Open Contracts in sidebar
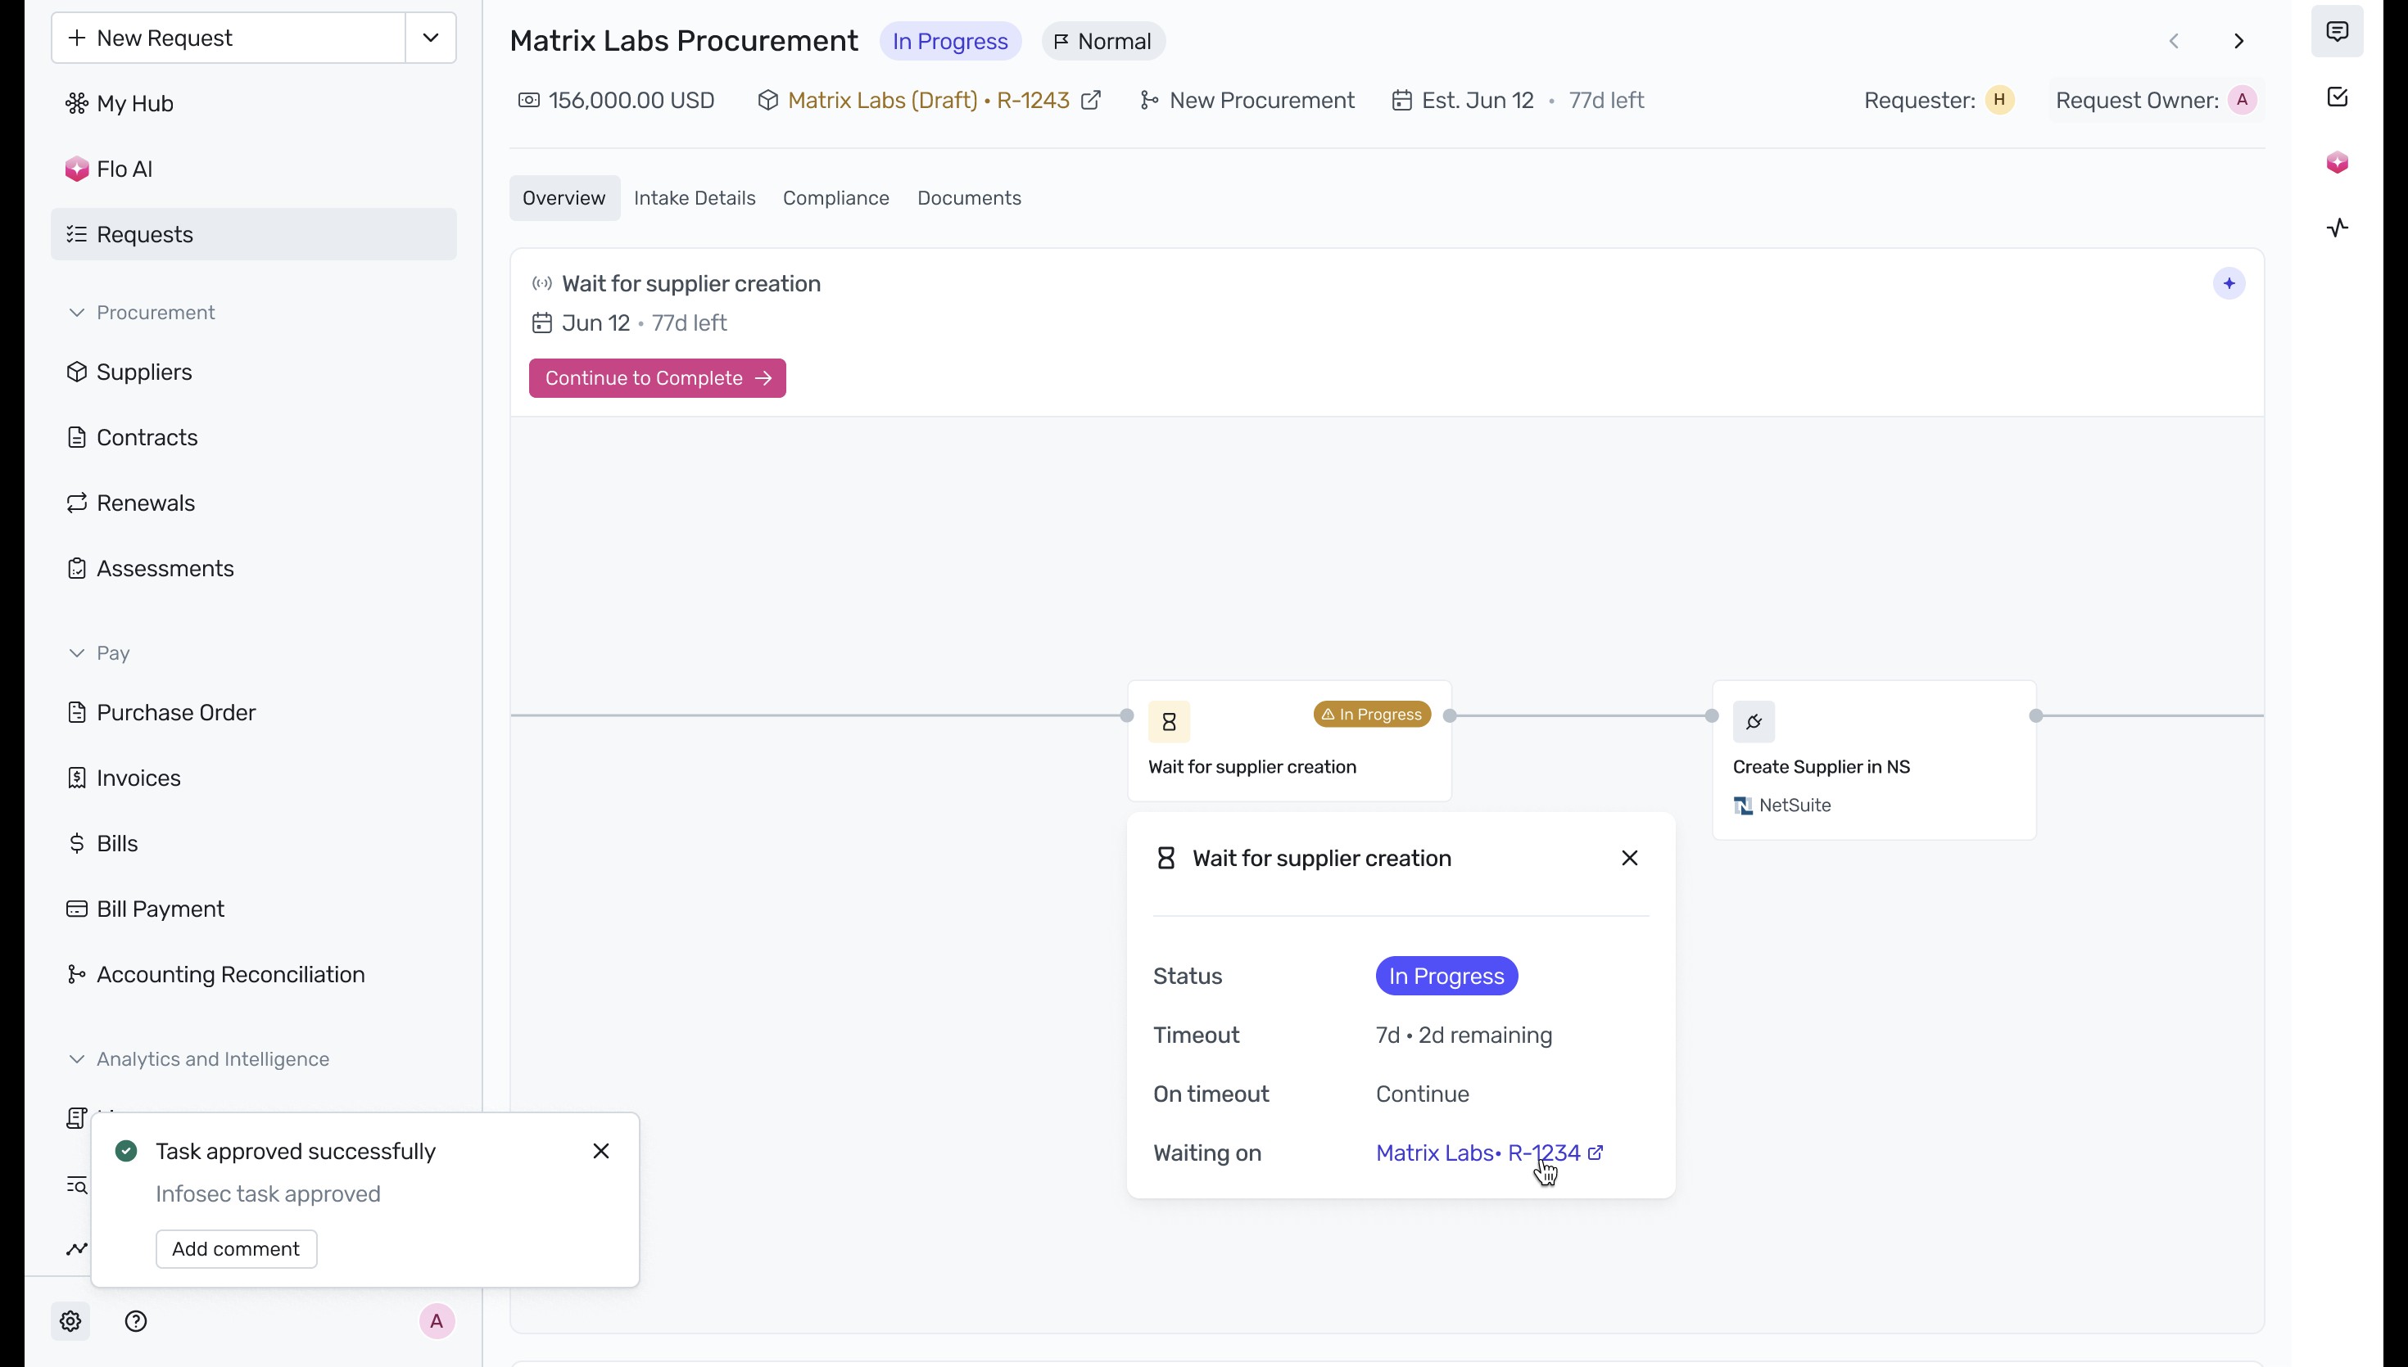Image resolution: width=2408 pixels, height=1367 pixels. tap(254, 437)
